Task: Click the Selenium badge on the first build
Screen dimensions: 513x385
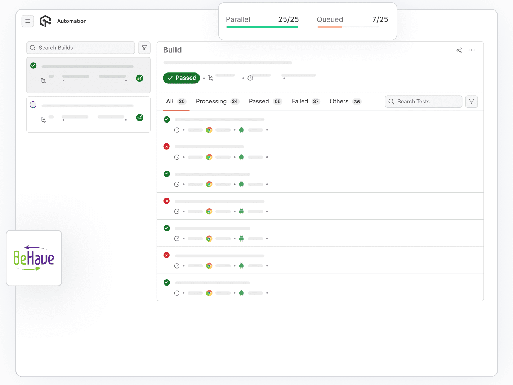Action: pos(139,78)
